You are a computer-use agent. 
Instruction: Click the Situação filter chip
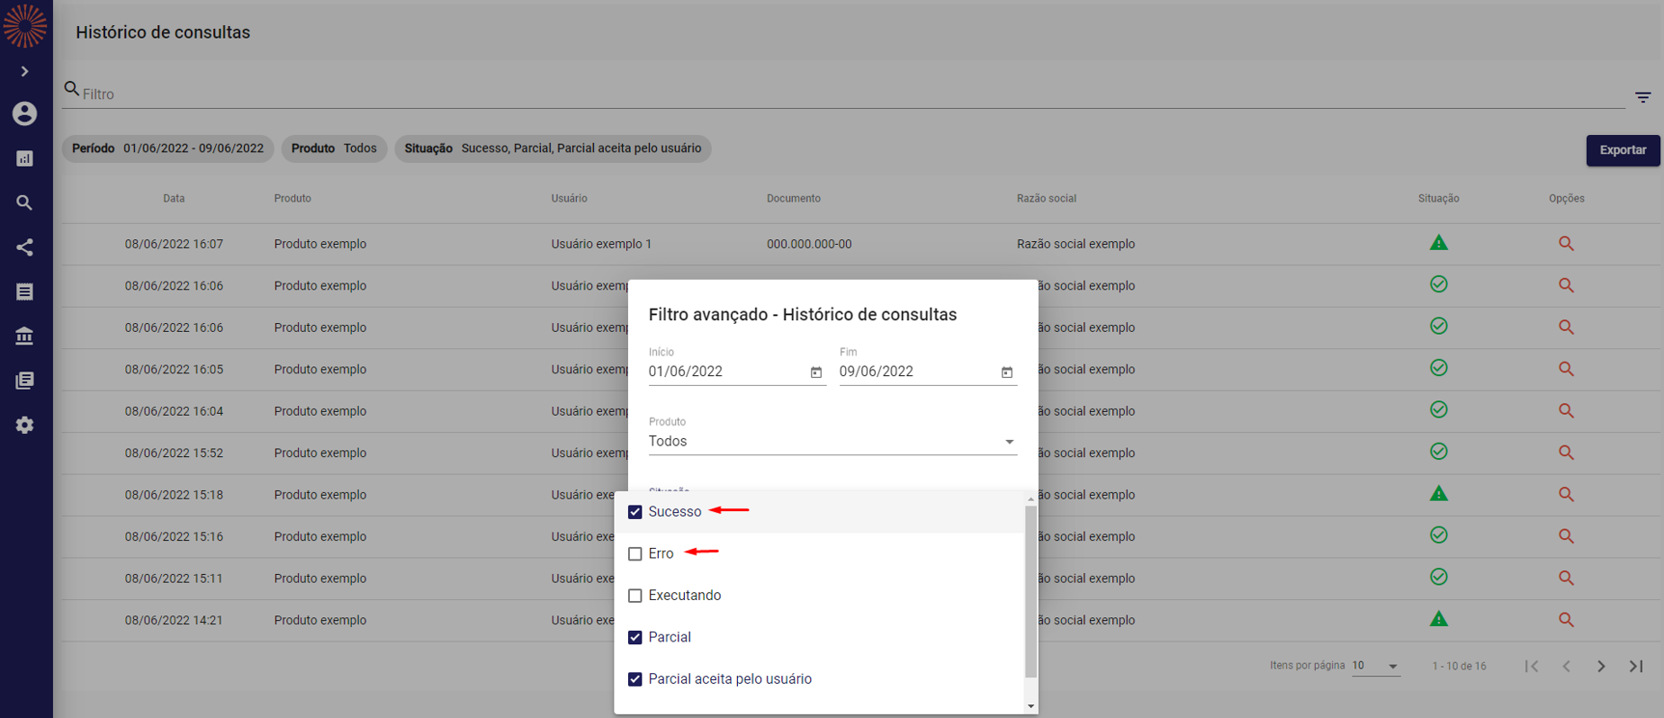[553, 148]
